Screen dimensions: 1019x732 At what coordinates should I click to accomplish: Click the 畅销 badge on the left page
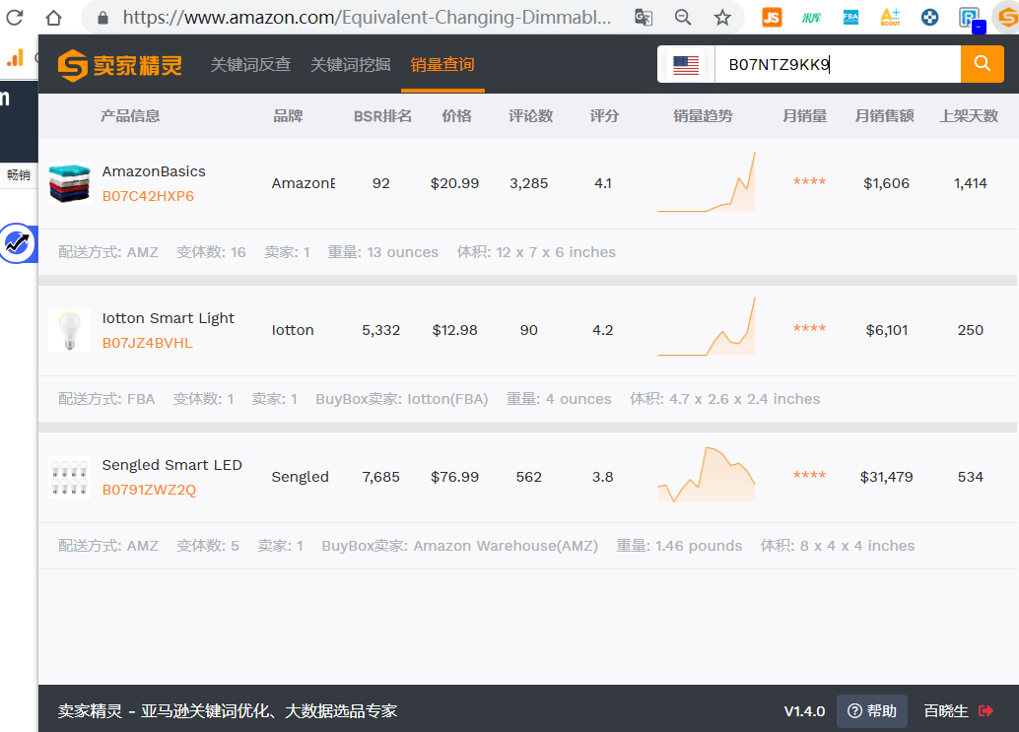pos(19,174)
